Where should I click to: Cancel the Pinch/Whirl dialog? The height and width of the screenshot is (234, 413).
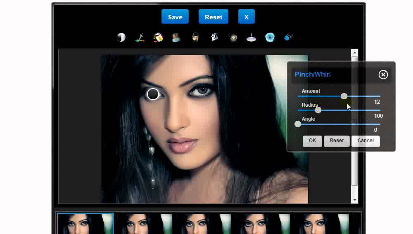[x=366, y=141]
